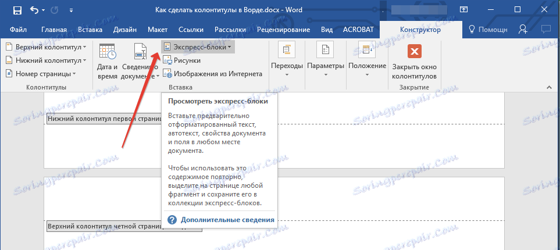Open Номер страницы dropdown
Image resolution: width=560 pixels, height=250 pixels.
pyautogui.click(x=41, y=74)
